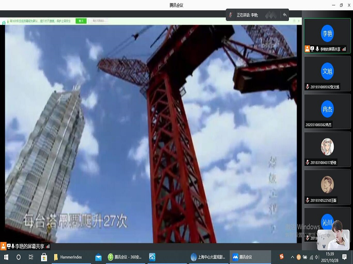Click the host icon on 李艳's tile
This screenshot has height=264, width=353.
pyautogui.click(x=307, y=49)
